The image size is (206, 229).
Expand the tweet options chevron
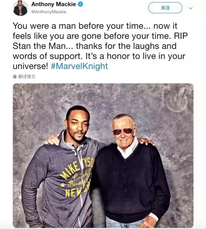click(x=190, y=8)
